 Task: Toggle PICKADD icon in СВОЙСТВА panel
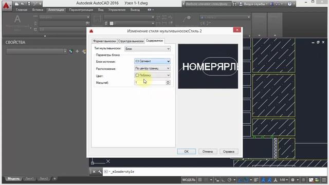click(71, 51)
